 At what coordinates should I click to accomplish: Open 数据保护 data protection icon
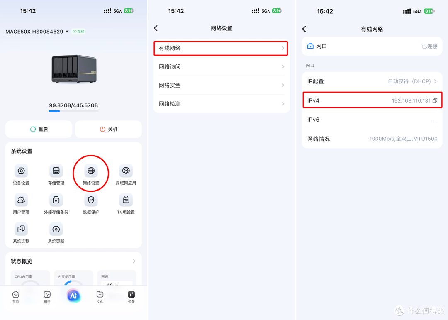[91, 200]
